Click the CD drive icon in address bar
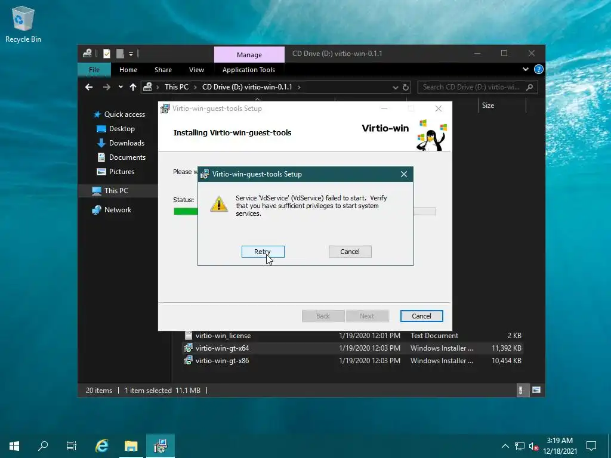This screenshot has height=458, width=611. click(148, 87)
